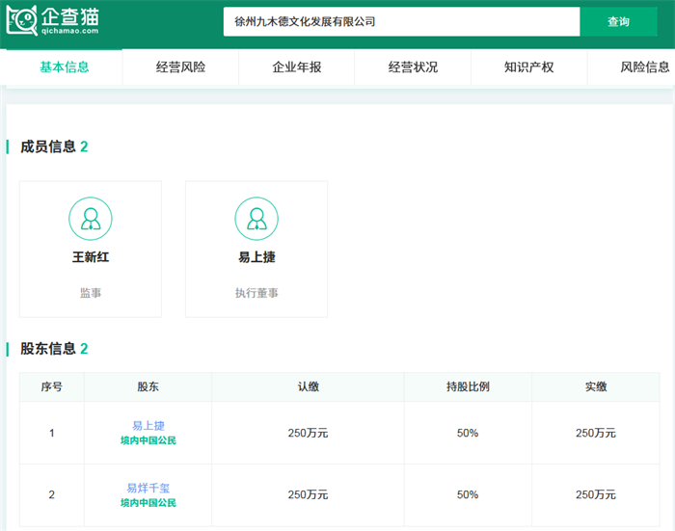
Task: Switch to the 基本信息 tab
Action: click(x=65, y=67)
